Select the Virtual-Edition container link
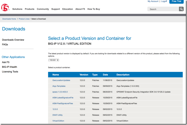The width and height of the screenshot is (187, 125). pos(59,121)
